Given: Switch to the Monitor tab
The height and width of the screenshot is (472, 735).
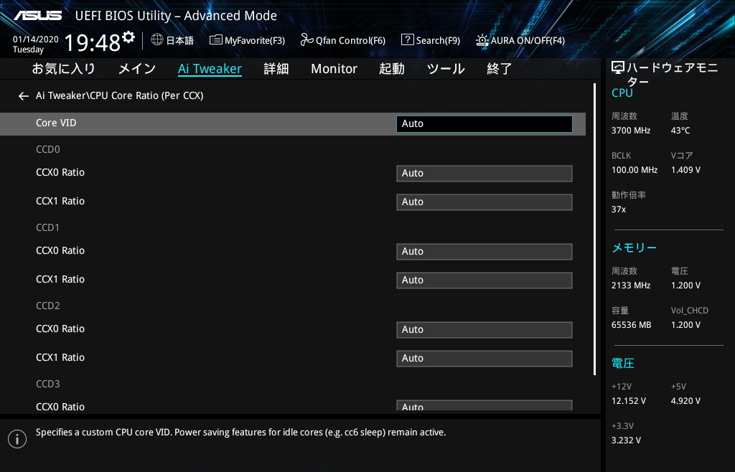Looking at the screenshot, I should tap(334, 69).
